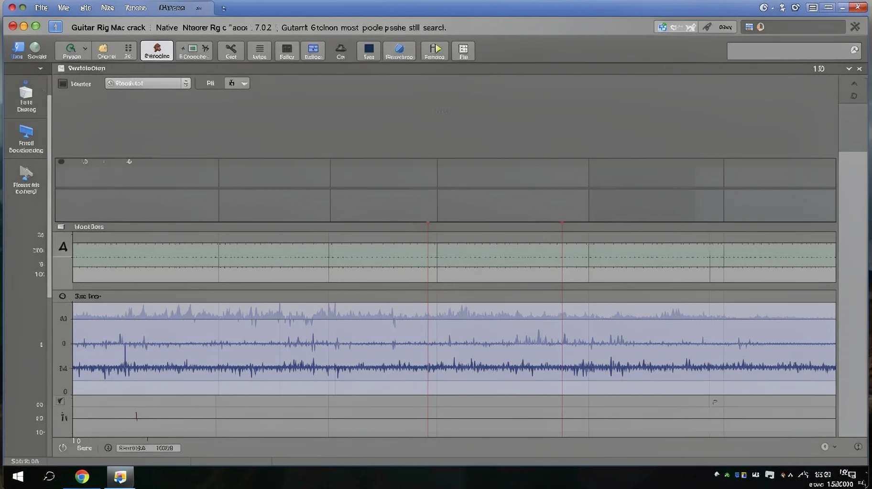
Task: Click the blue grid Relioe icon
Action: click(x=313, y=51)
